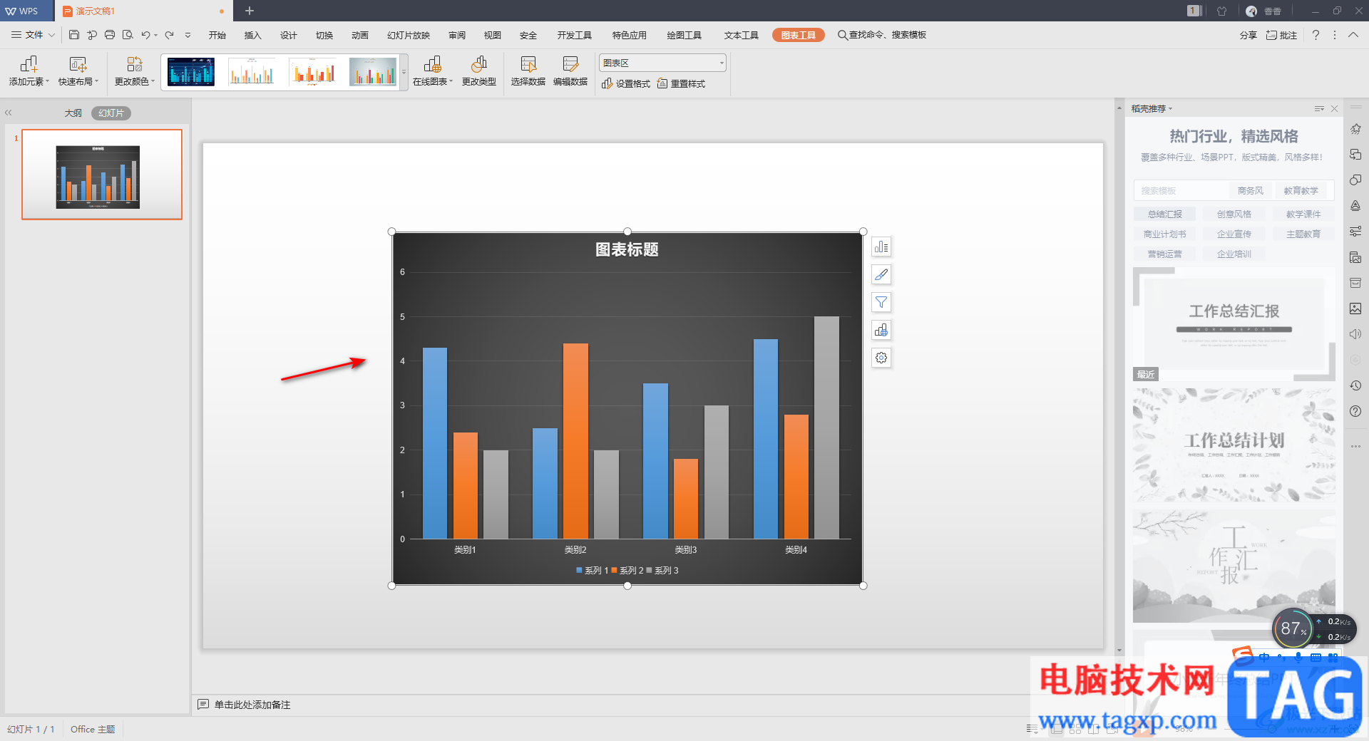The width and height of the screenshot is (1369, 741).
Task: Switch to the Animation (动画) tab
Action: coord(360,35)
